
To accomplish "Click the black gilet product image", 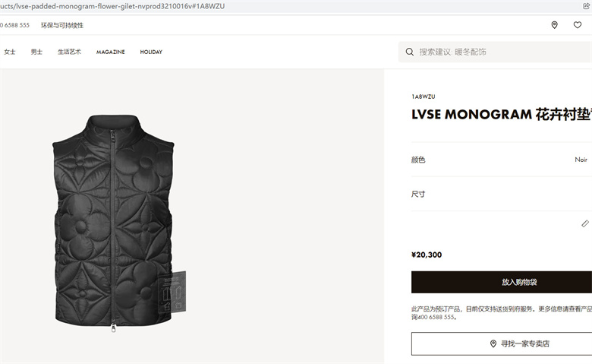I will coord(117,223).
